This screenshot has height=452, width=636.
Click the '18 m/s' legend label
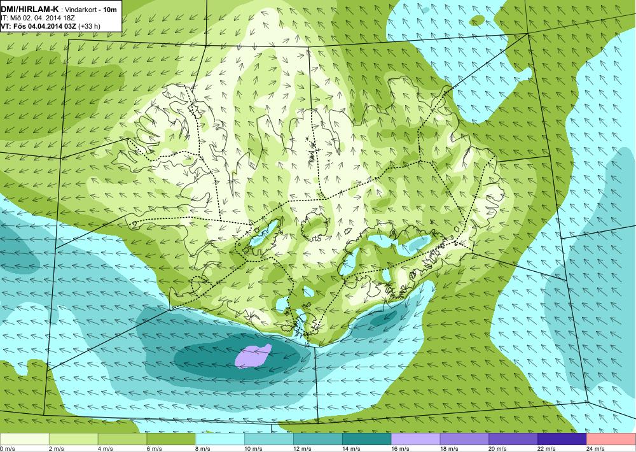[449, 449]
